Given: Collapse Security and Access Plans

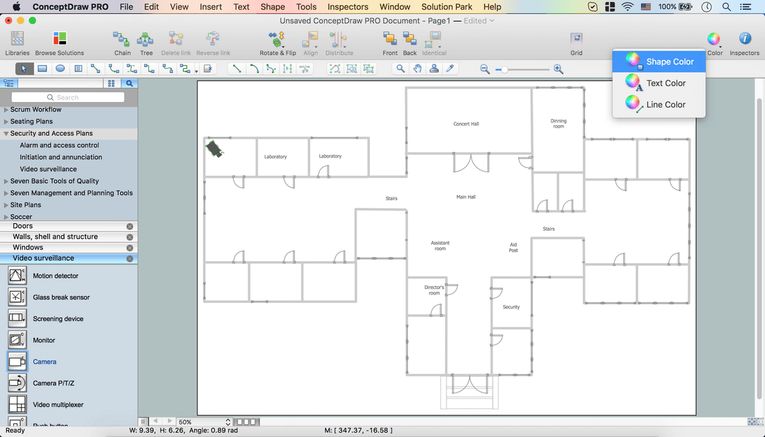Looking at the screenshot, I should tap(6, 133).
